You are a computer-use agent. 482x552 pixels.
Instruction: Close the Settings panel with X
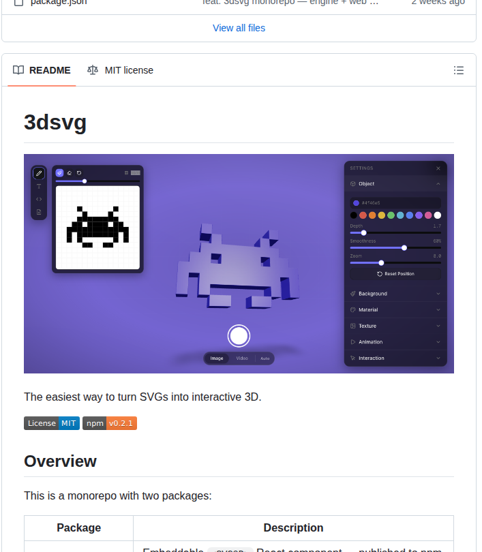coord(438,168)
